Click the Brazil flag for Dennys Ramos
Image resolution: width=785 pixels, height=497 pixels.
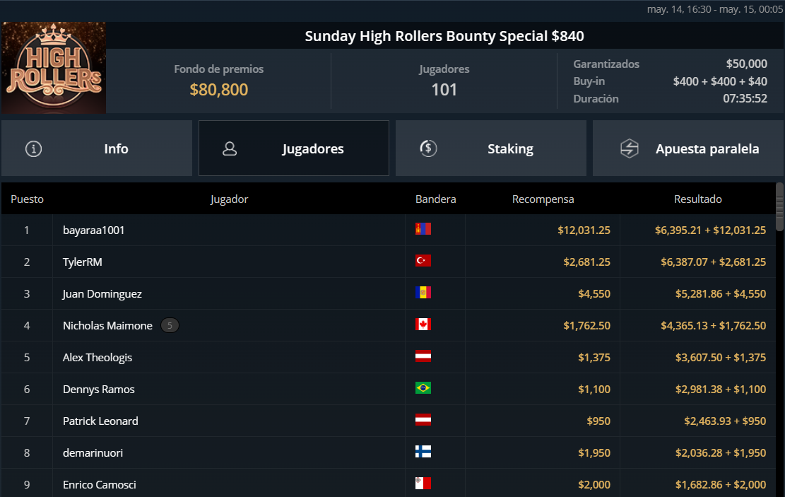click(423, 388)
